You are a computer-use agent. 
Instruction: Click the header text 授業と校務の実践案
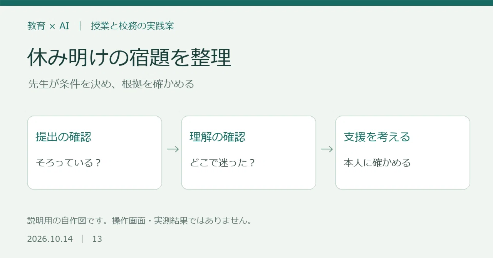pyautogui.click(x=132, y=26)
